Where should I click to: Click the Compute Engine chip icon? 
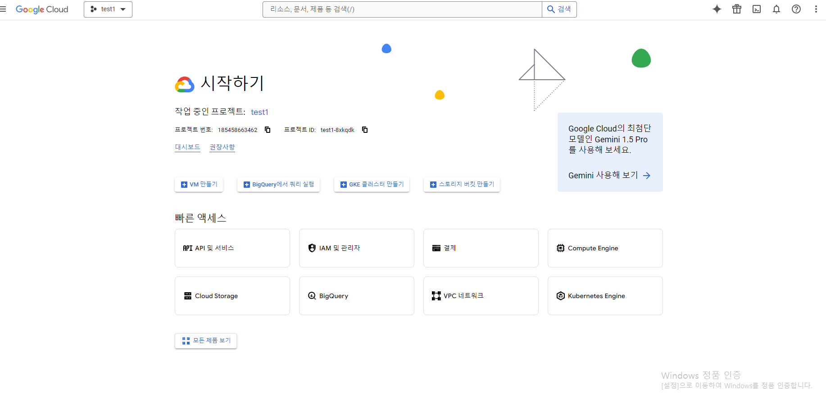[560, 248]
